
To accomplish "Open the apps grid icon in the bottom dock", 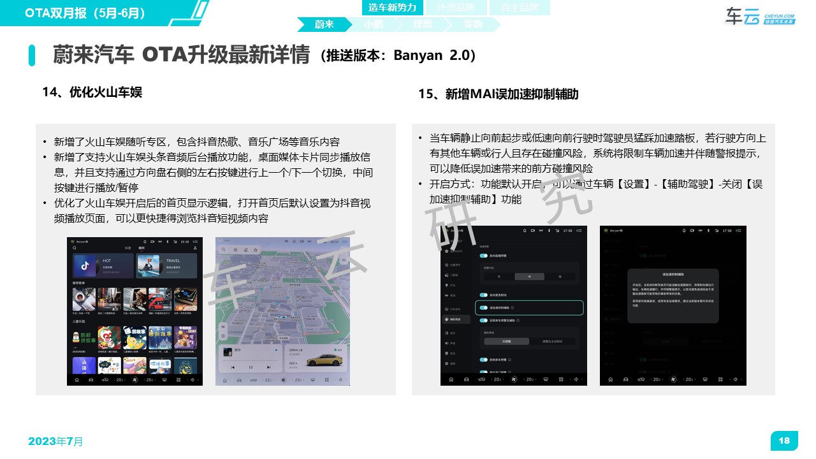I will coord(178,380).
